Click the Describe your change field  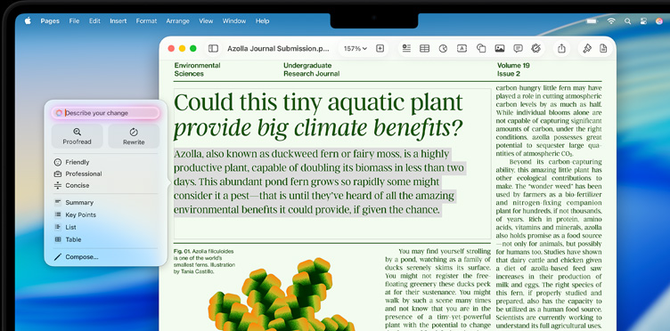(x=105, y=113)
